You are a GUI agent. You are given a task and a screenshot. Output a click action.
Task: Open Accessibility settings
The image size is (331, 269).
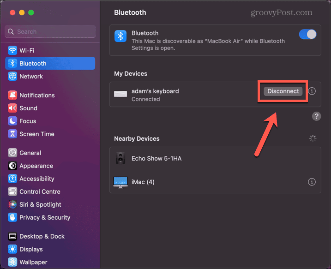click(x=50, y=179)
